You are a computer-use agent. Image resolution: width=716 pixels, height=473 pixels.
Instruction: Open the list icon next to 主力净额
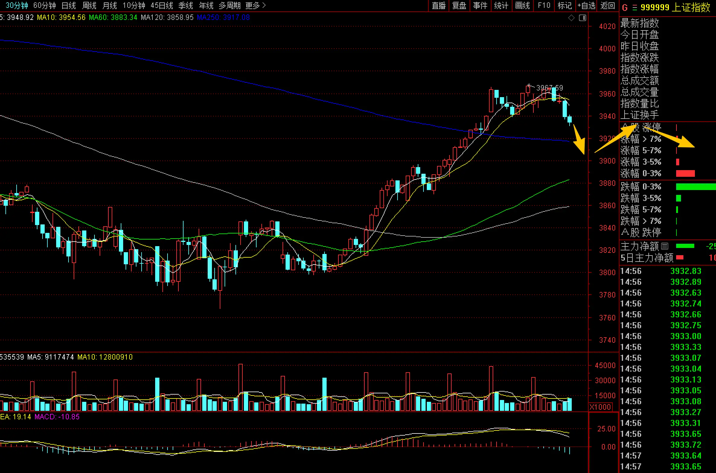point(665,246)
